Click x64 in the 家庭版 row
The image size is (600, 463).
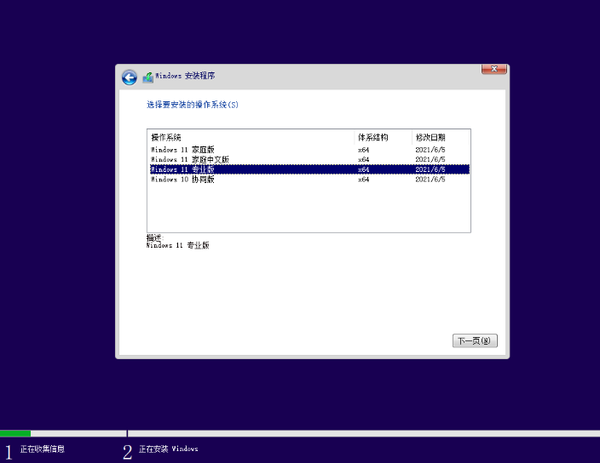pos(363,149)
